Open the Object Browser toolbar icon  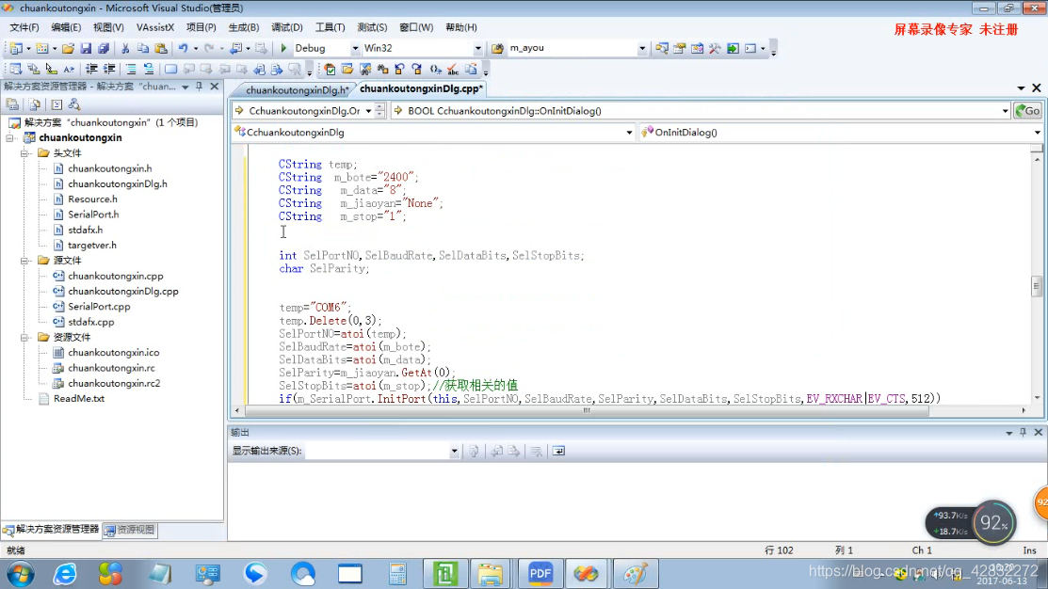(x=697, y=48)
